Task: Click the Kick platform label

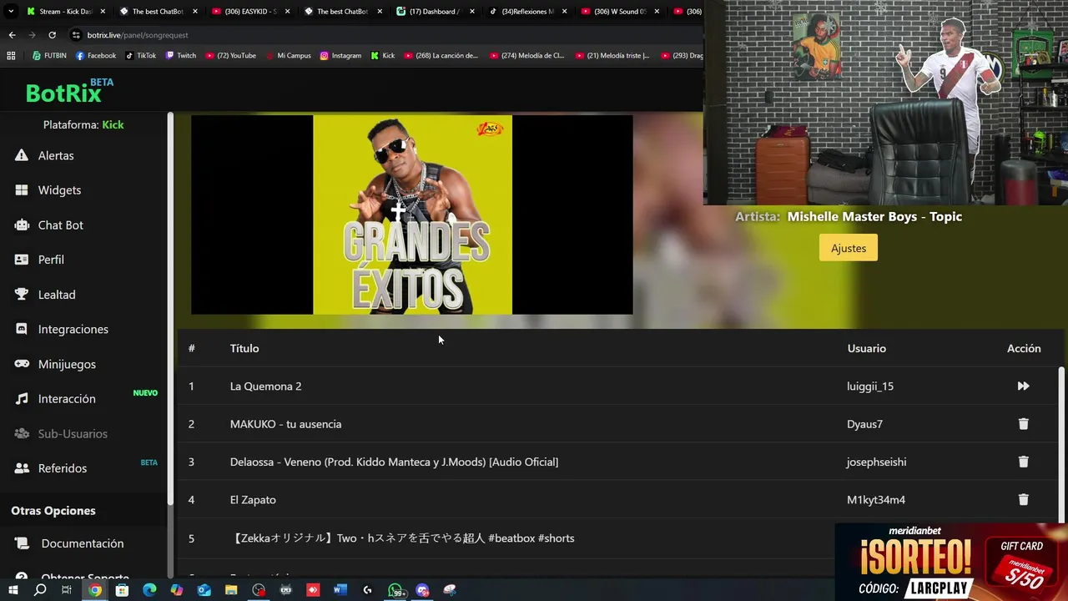Action: [113, 124]
